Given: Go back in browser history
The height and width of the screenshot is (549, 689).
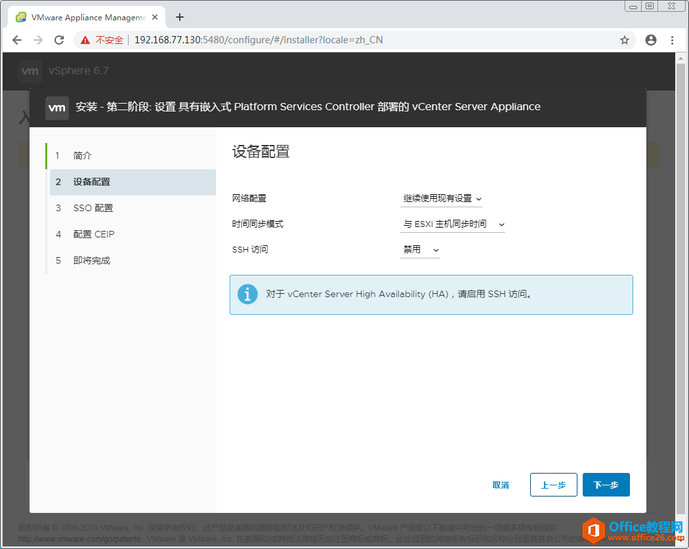Looking at the screenshot, I should pyautogui.click(x=16, y=40).
